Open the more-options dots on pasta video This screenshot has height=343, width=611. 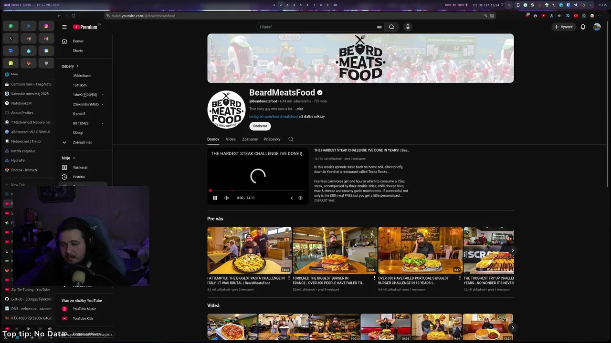pyautogui.click(x=289, y=278)
